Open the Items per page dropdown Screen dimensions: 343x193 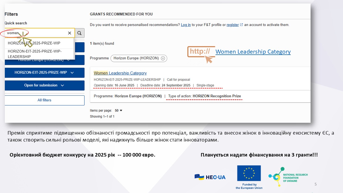click(x=118, y=110)
